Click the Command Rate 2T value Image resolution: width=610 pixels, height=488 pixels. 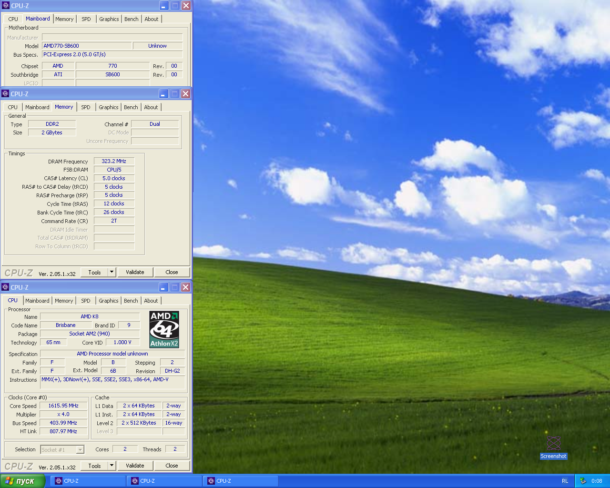tap(114, 221)
